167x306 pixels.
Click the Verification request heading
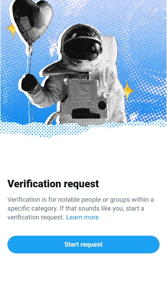pyautogui.click(x=53, y=184)
